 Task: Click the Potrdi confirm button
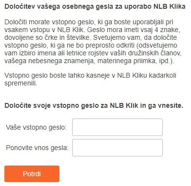(x=32, y=174)
